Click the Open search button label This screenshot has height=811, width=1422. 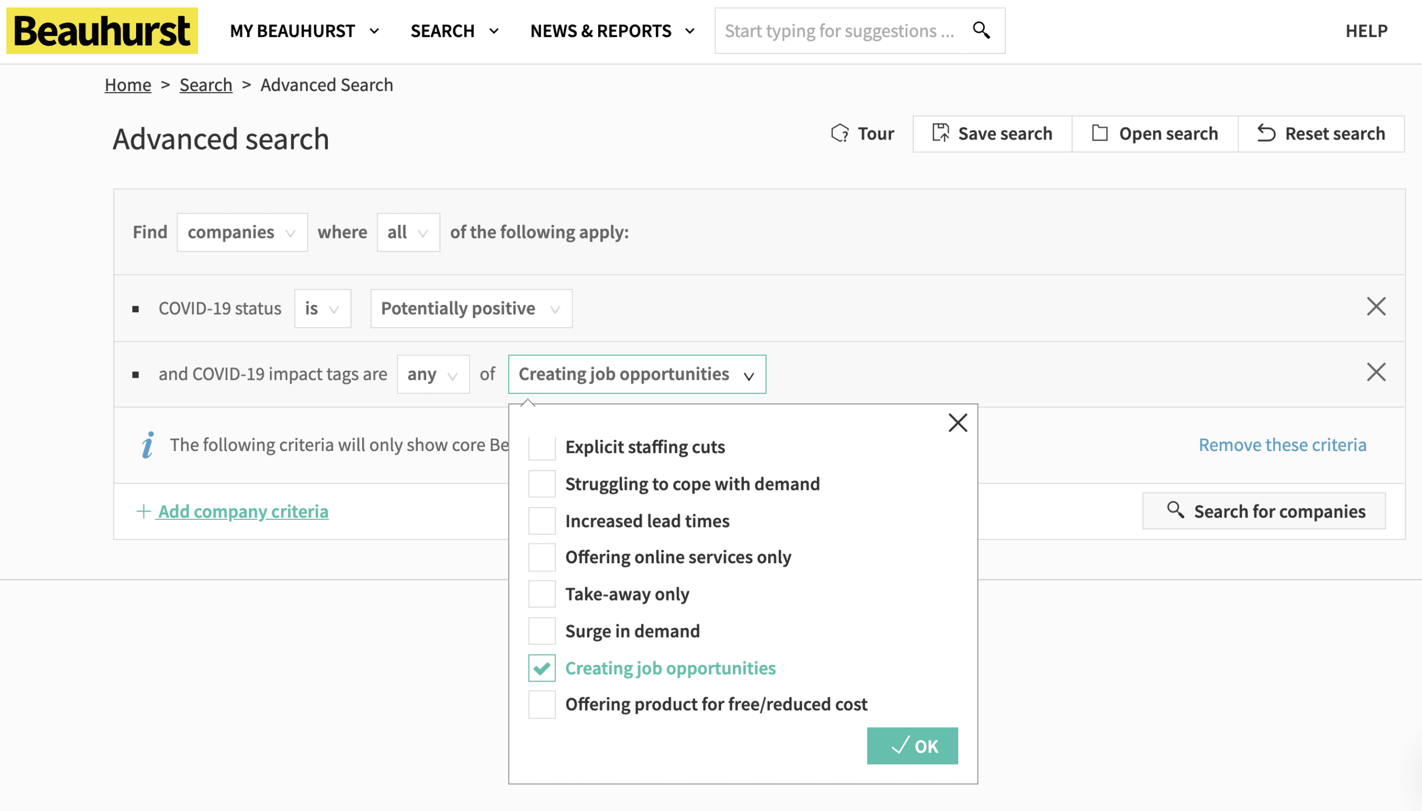tap(1168, 134)
